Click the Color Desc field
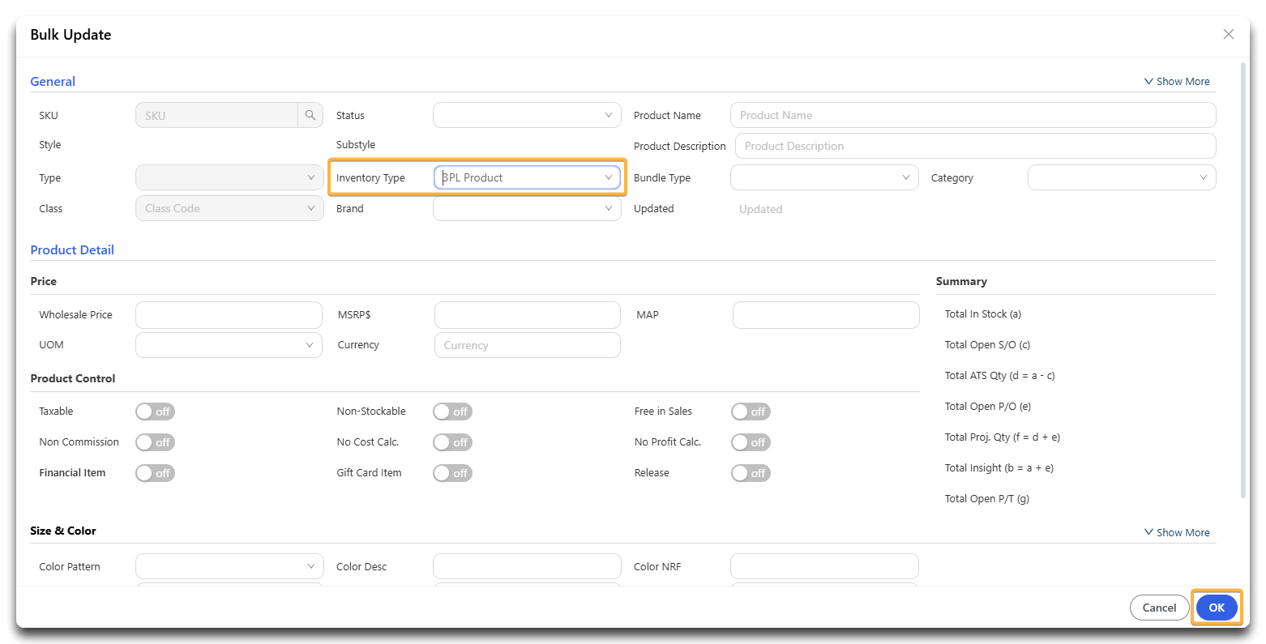 point(527,566)
